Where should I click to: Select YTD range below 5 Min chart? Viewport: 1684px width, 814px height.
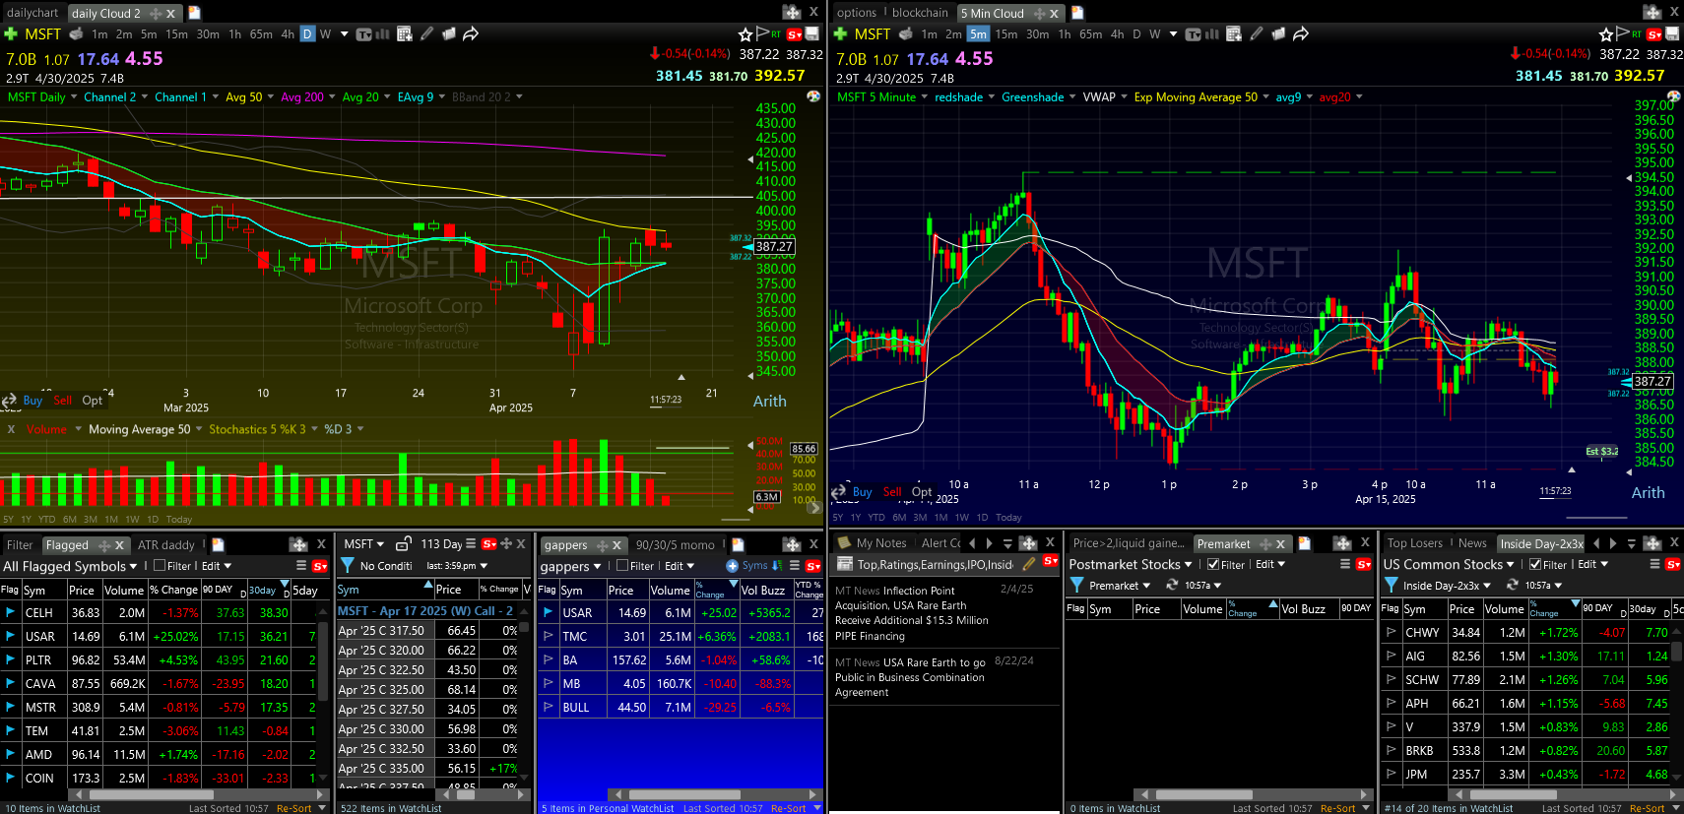pos(876,518)
